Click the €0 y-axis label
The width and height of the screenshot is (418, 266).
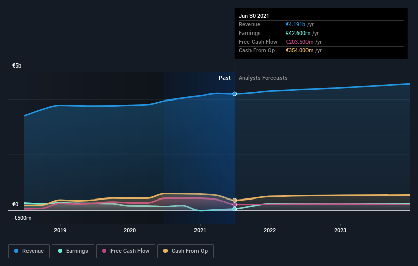15,204
